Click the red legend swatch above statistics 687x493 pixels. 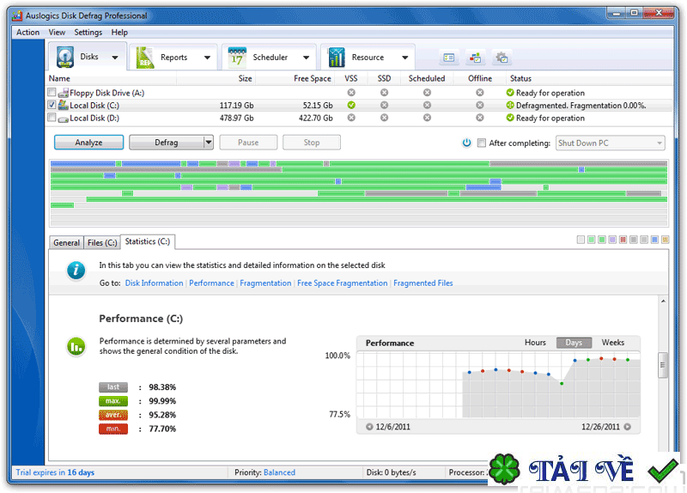point(623,240)
